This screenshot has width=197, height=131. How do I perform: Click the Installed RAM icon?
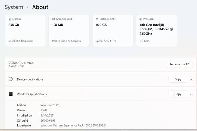pyautogui.click(x=97, y=19)
